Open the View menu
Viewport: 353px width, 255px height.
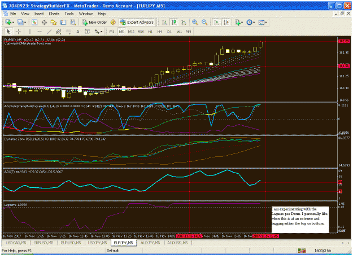point(25,14)
